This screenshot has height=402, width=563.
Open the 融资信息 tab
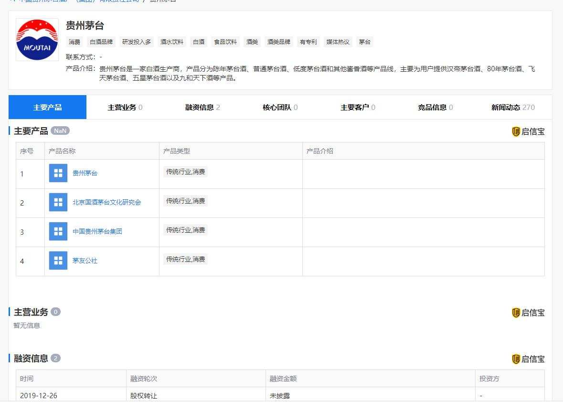tap(202, 107)
